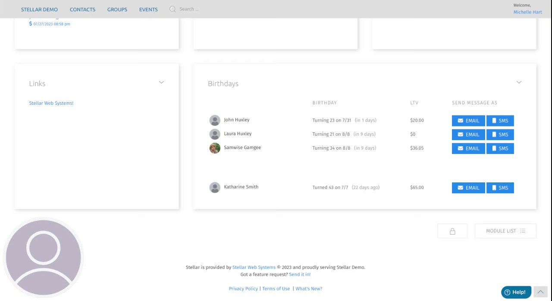Image resolution: width=552 pixels, height=301 pixels.
Task: Click John Huxley's avatar icon
Action: (215, 120)
